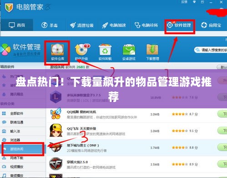Image resolution: width=227 pixels, height=178 pixels.
Task: Open the QQ炫舞 爱的时光机 title
Action: [81, 112]
